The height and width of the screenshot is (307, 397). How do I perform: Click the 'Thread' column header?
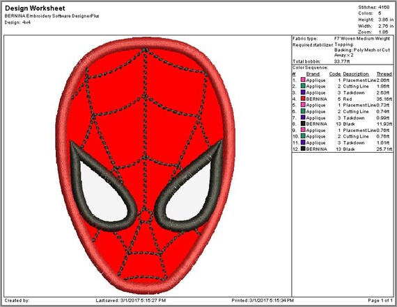pyautogui.click(x=384, y=74)
